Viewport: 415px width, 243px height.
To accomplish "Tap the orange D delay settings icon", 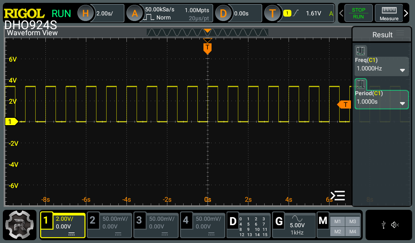I will pos(223,13).
